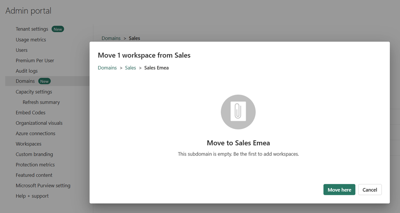400x213 pixels.
Task: Click New badge beside Domains
Action: 44,81
